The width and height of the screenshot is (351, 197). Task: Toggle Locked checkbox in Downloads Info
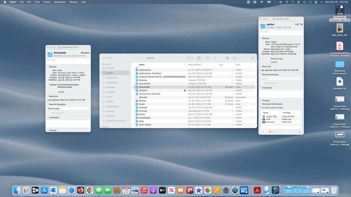click(x=55, y=92)
